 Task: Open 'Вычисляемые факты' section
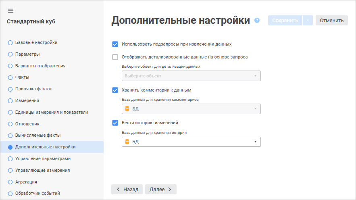pyautogui.click(x=37, y=135)
